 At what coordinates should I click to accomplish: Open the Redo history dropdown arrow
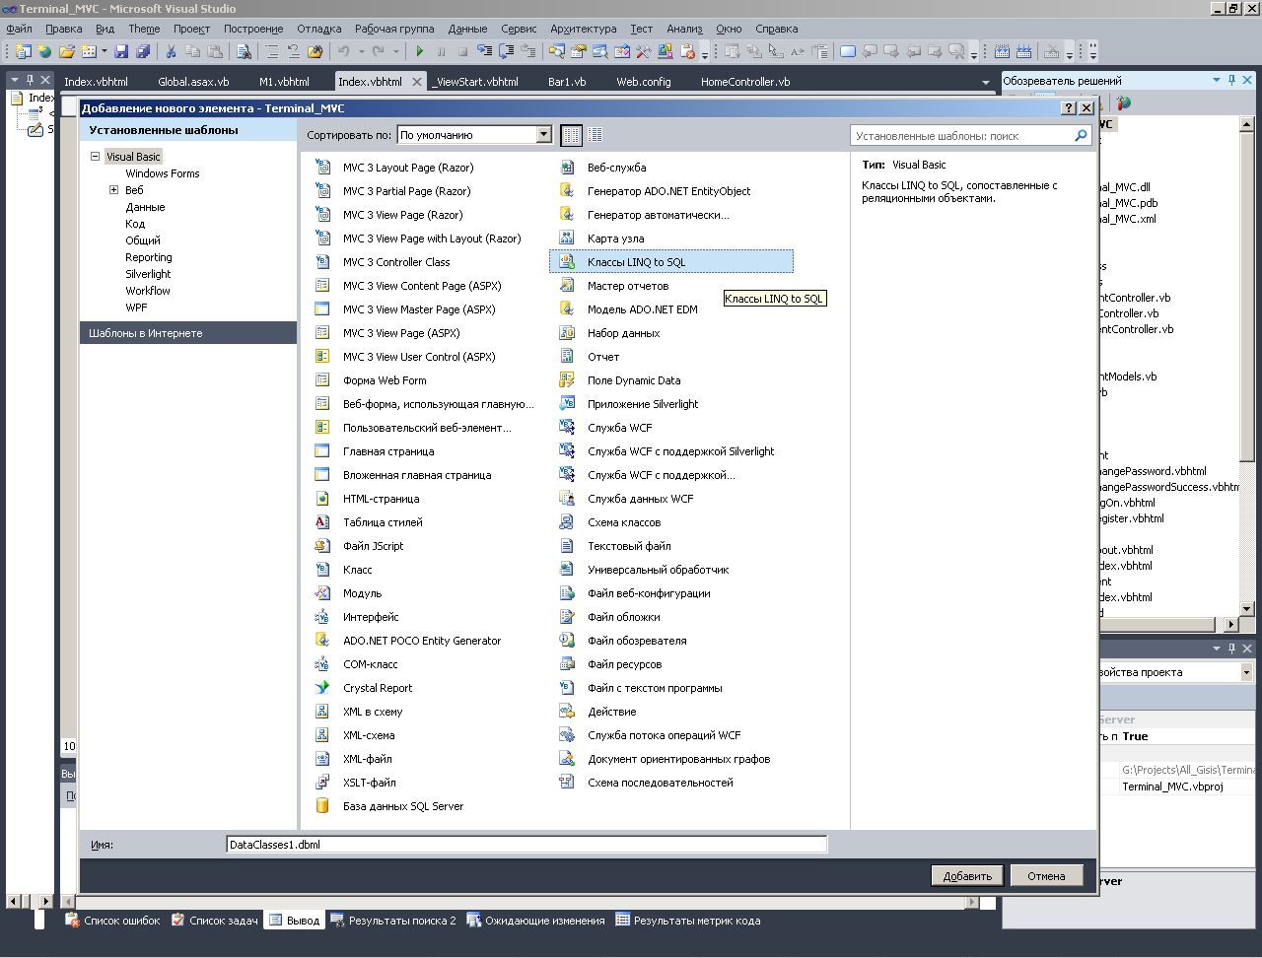point(396,51)
